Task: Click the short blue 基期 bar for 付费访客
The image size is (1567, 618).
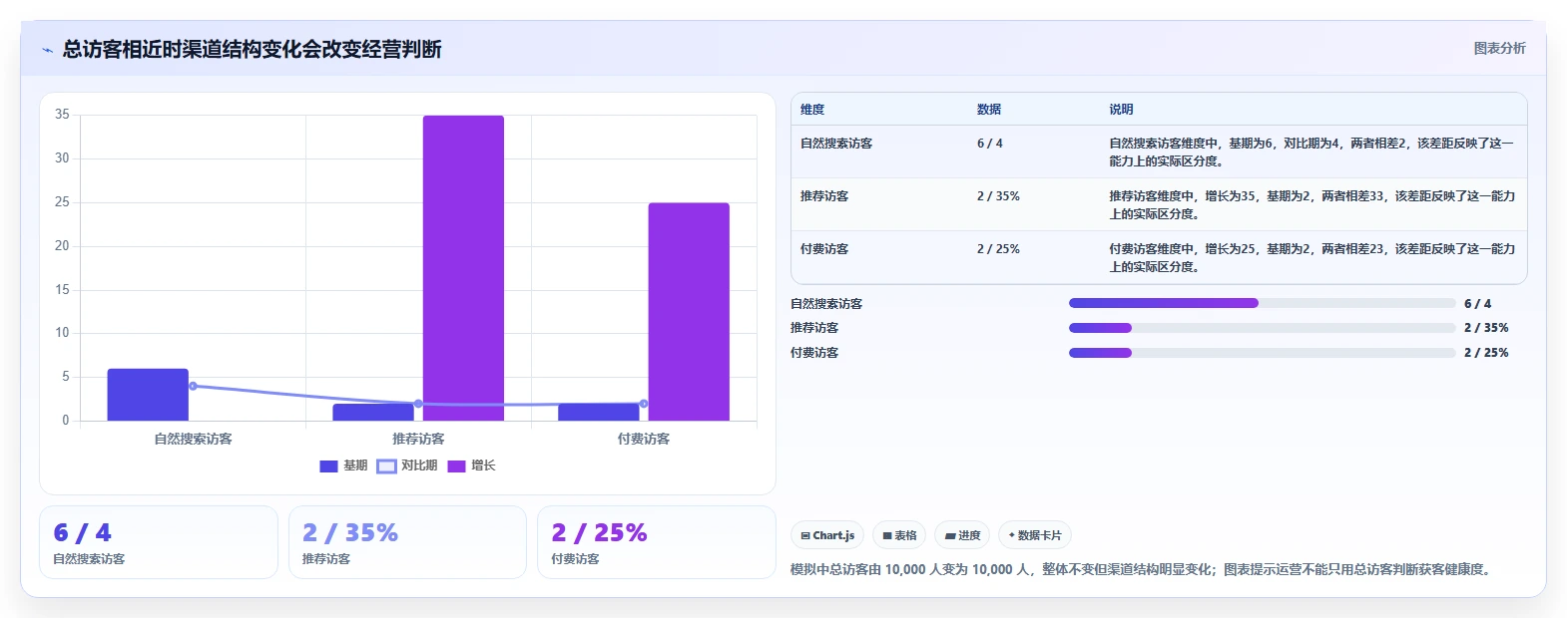Action: [599, 413]
